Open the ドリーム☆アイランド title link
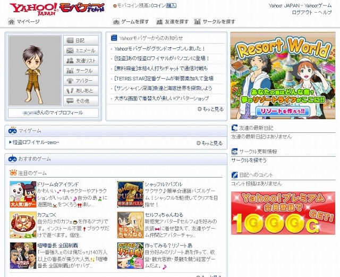 click(58, 184)
